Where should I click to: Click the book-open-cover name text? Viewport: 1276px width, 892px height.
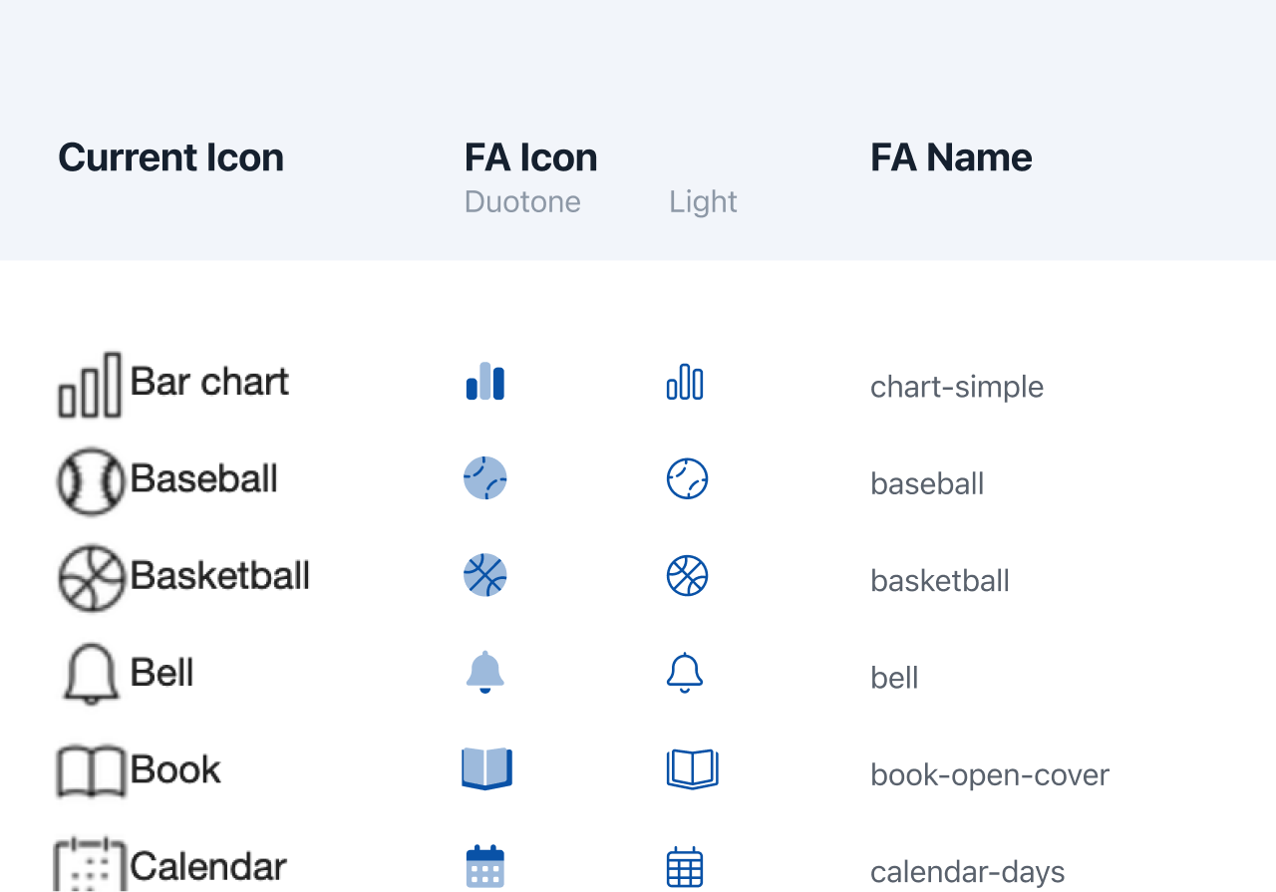(990, 775)
